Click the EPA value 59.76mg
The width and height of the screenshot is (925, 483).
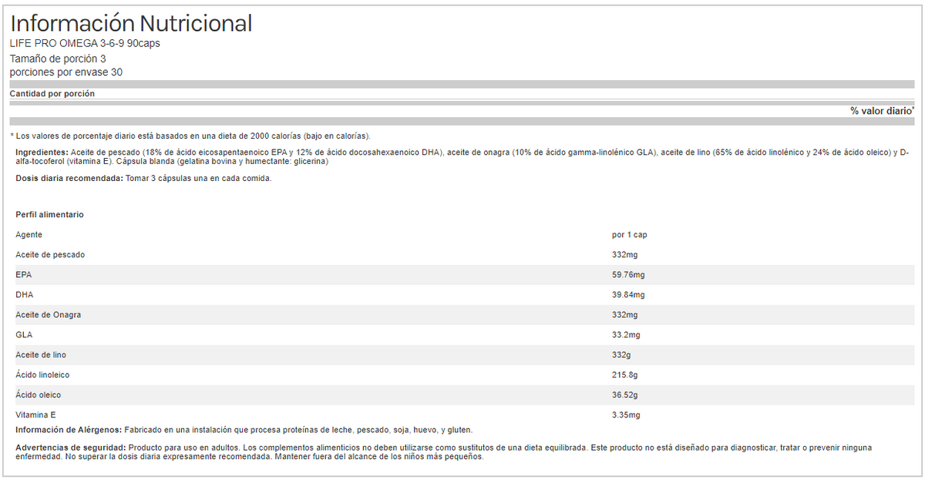[x=628, y=274]
